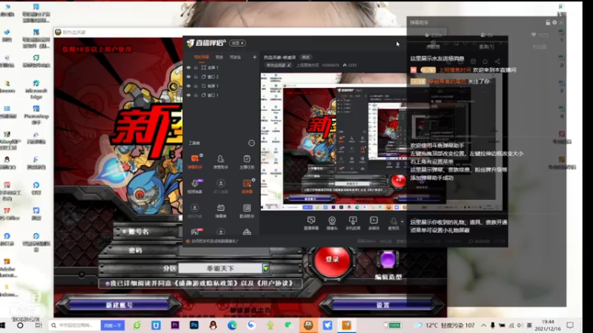Click the plus icon to add scene
The height and width of the screenshot is (333, 593).
[254, 57]
